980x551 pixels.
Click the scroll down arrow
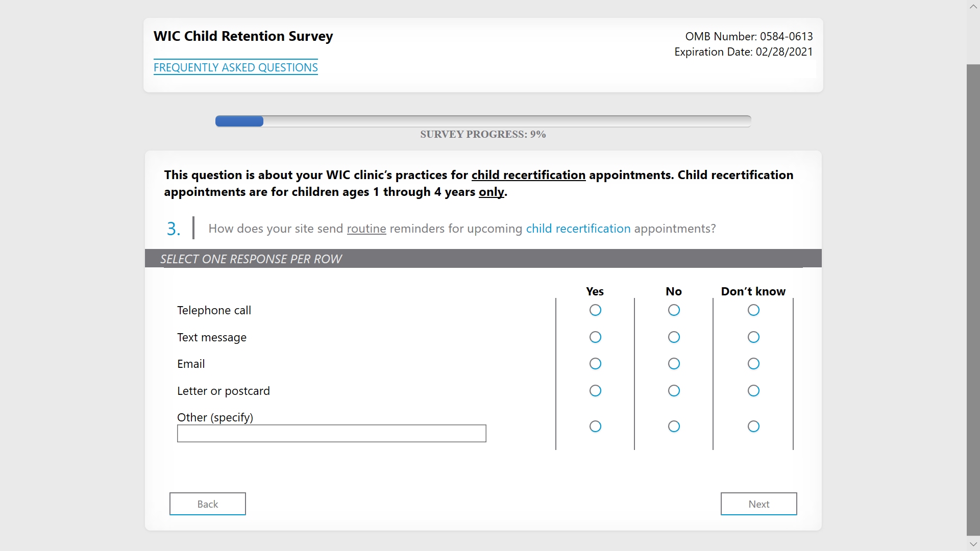[x=973, y=544]
